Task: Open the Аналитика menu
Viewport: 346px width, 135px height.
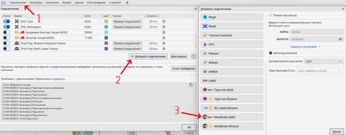Action: coord(52,3)
